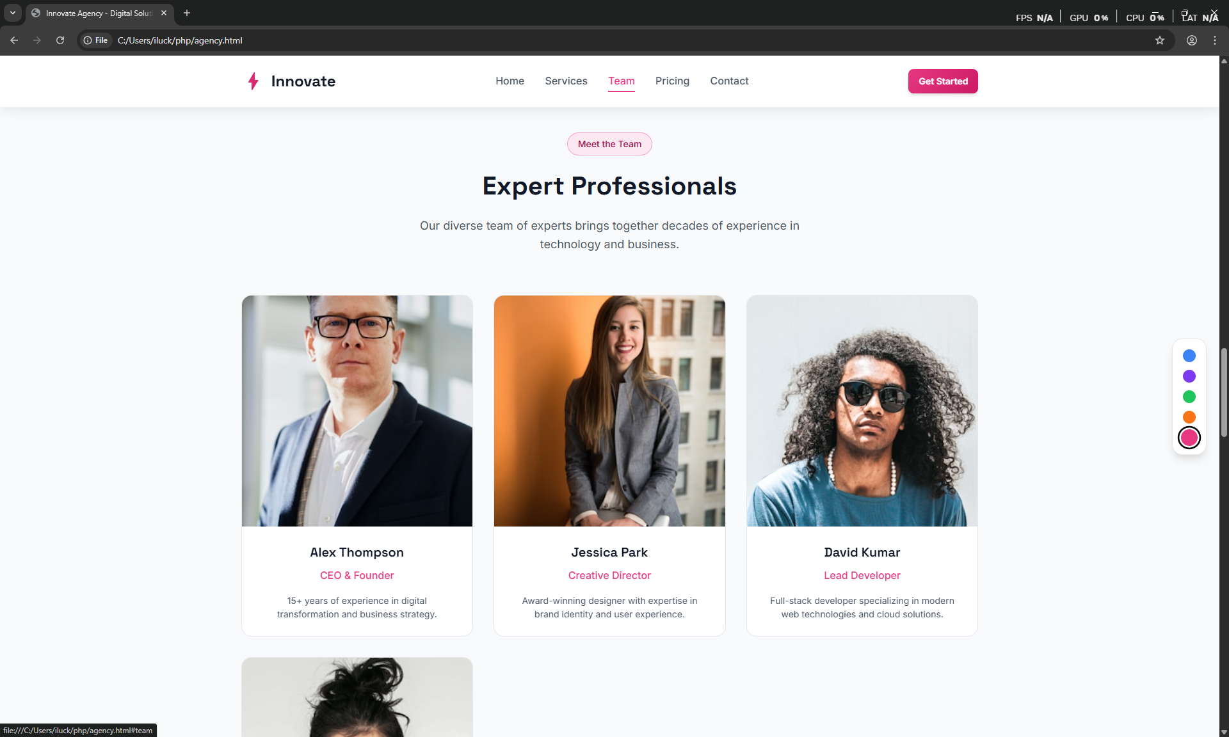This screenshot has width=1229, height=737.
Task: Reload the page with the refresh icon
Action: 60,40
